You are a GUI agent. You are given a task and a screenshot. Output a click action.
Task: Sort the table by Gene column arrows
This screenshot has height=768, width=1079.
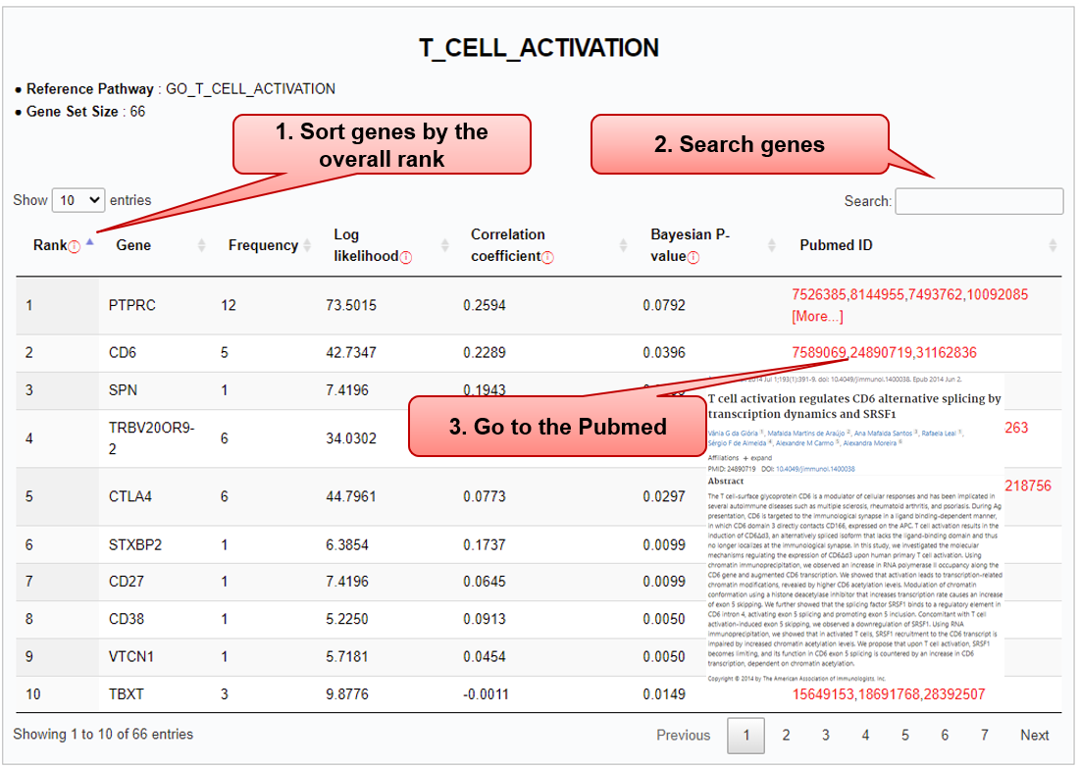point(202,245)
